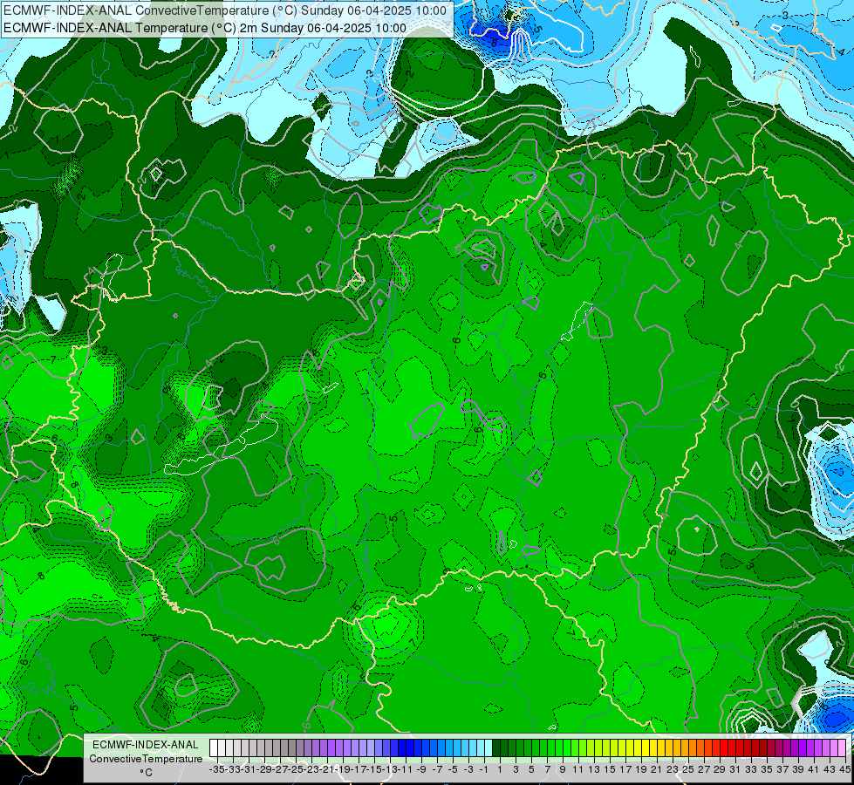The height and width of the screenshot is (785, 854).
Task: Click the ConvectiveTemperature title line at top
Action: click(225, 10)
